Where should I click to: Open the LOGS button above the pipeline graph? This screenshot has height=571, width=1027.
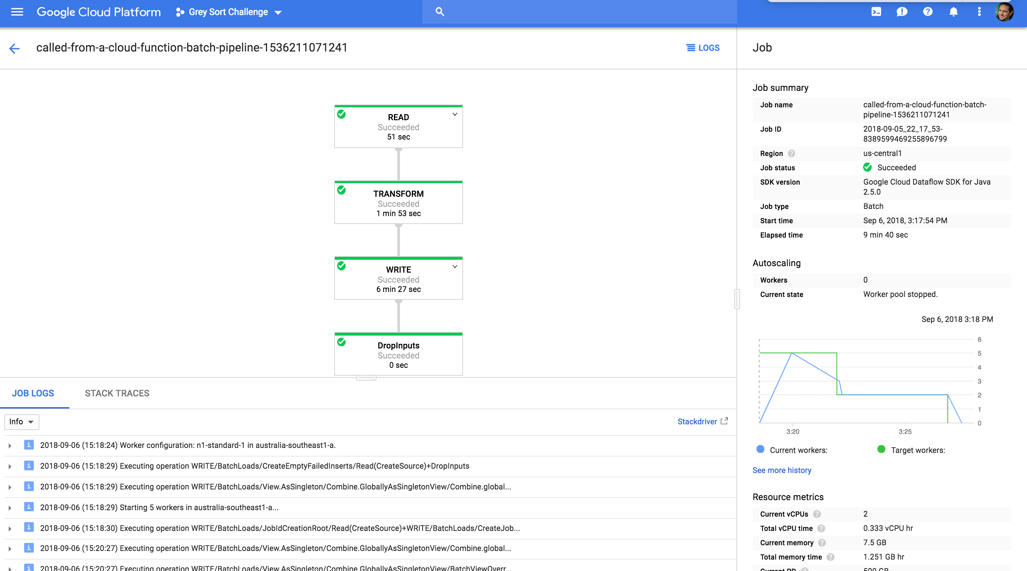pyautogui.click(x=703, y=48)
